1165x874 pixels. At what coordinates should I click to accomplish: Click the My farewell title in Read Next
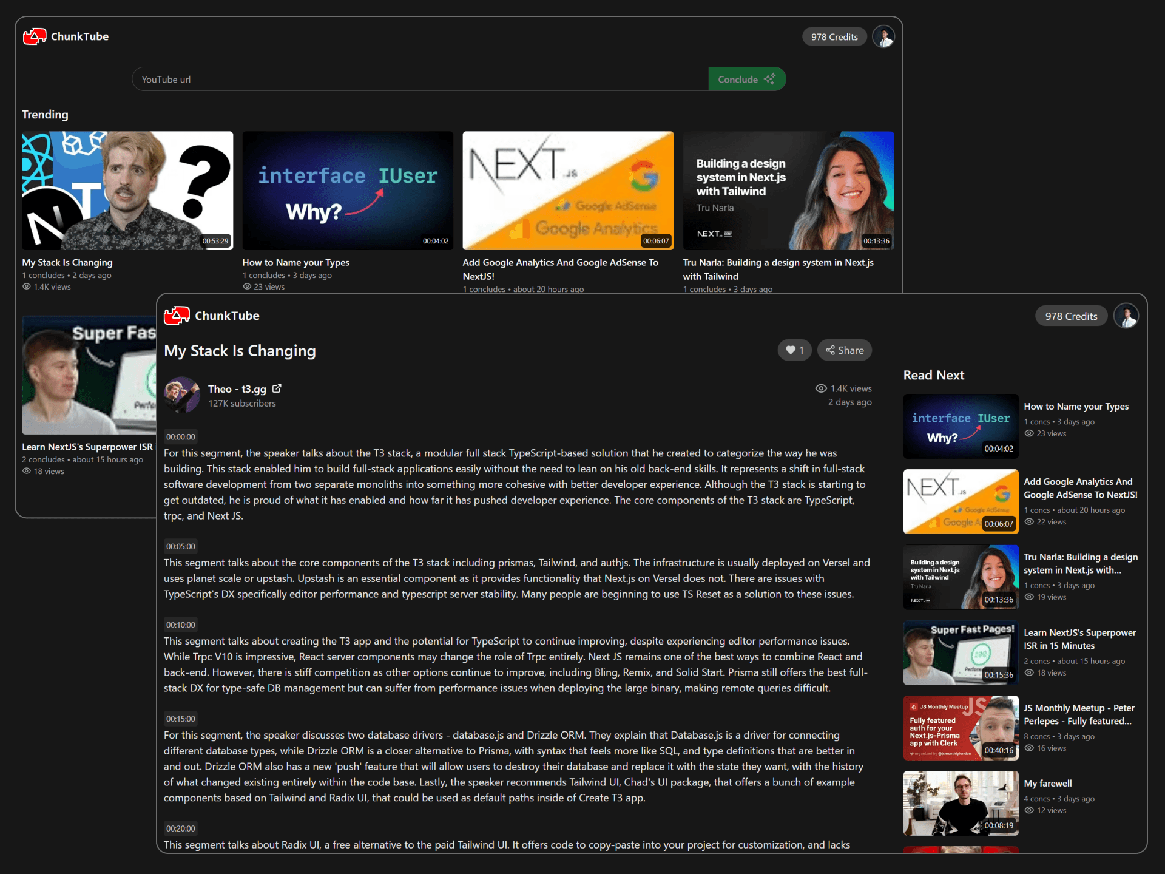pos(1048,784)
